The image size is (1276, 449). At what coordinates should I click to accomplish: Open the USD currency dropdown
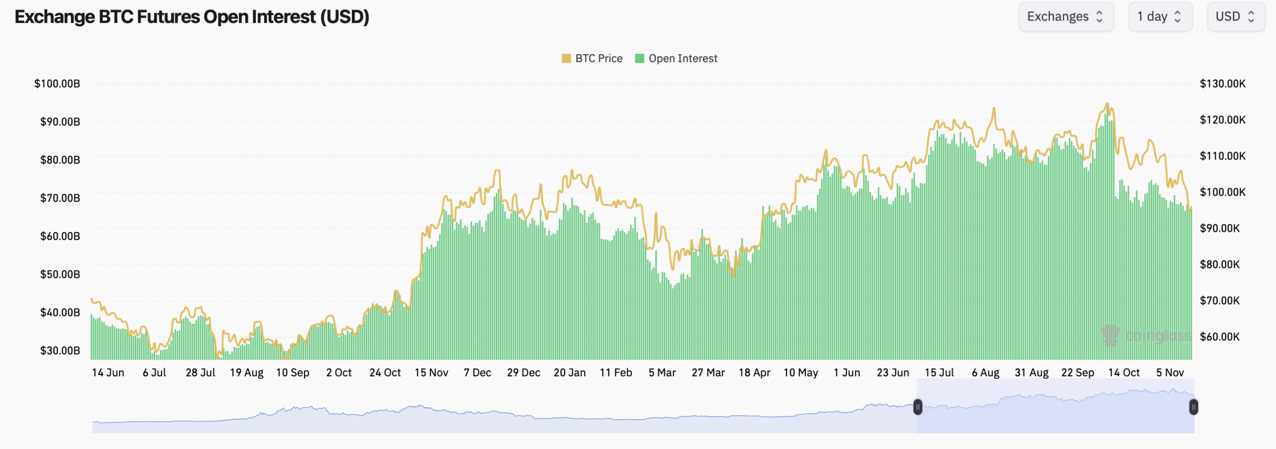coord(1236,16)
